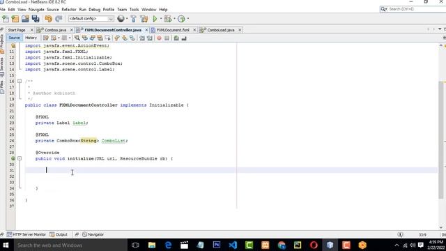
Task: Open the Back history dropdown arrow
Action: tap(59, 38)
